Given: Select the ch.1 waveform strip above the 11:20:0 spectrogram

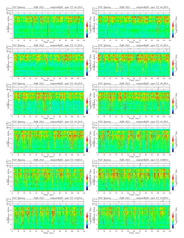Looking at the screenshot, I should tap(48, 202).
